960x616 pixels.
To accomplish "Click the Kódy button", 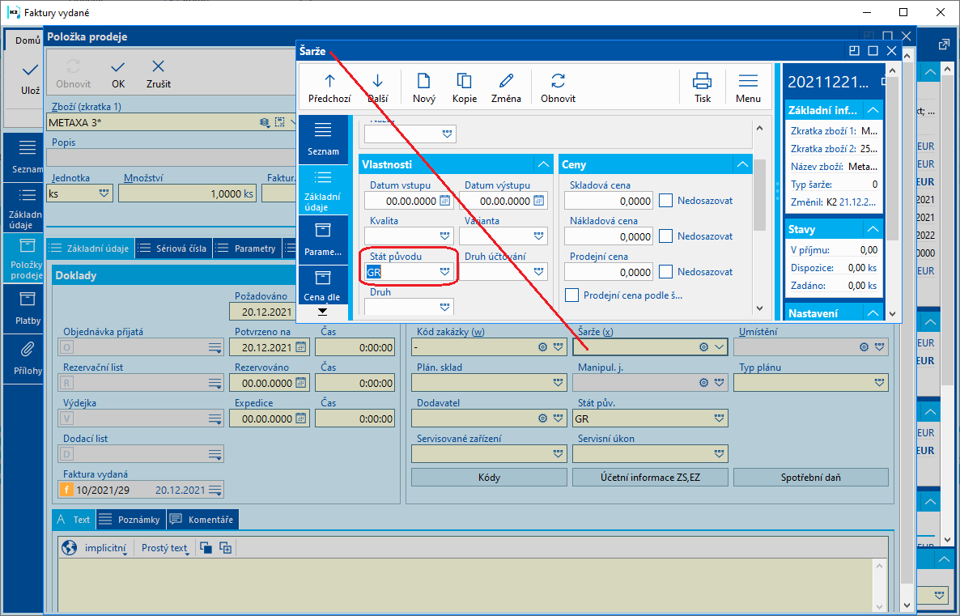I will pyautogui.click(x=489, y=477).
